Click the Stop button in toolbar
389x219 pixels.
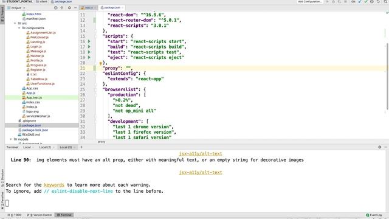[345, 2]
